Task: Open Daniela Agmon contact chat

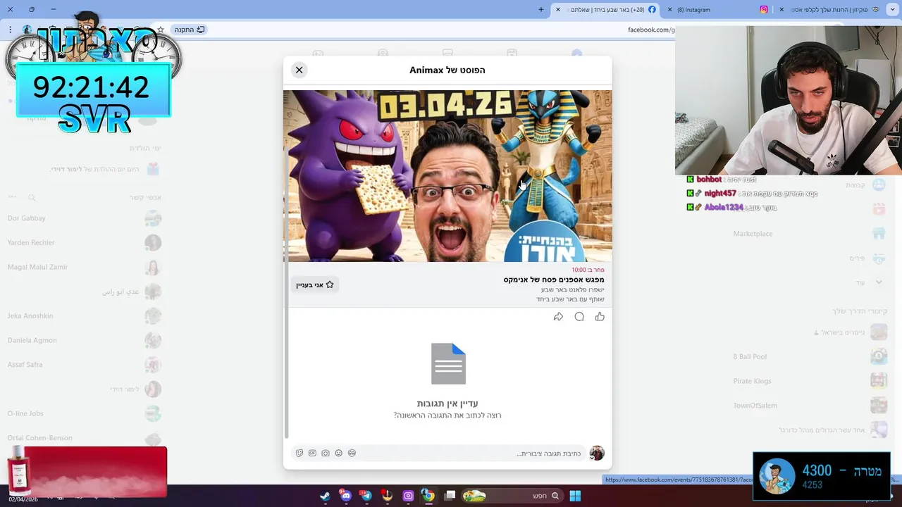Action: (x=83, y=340)
